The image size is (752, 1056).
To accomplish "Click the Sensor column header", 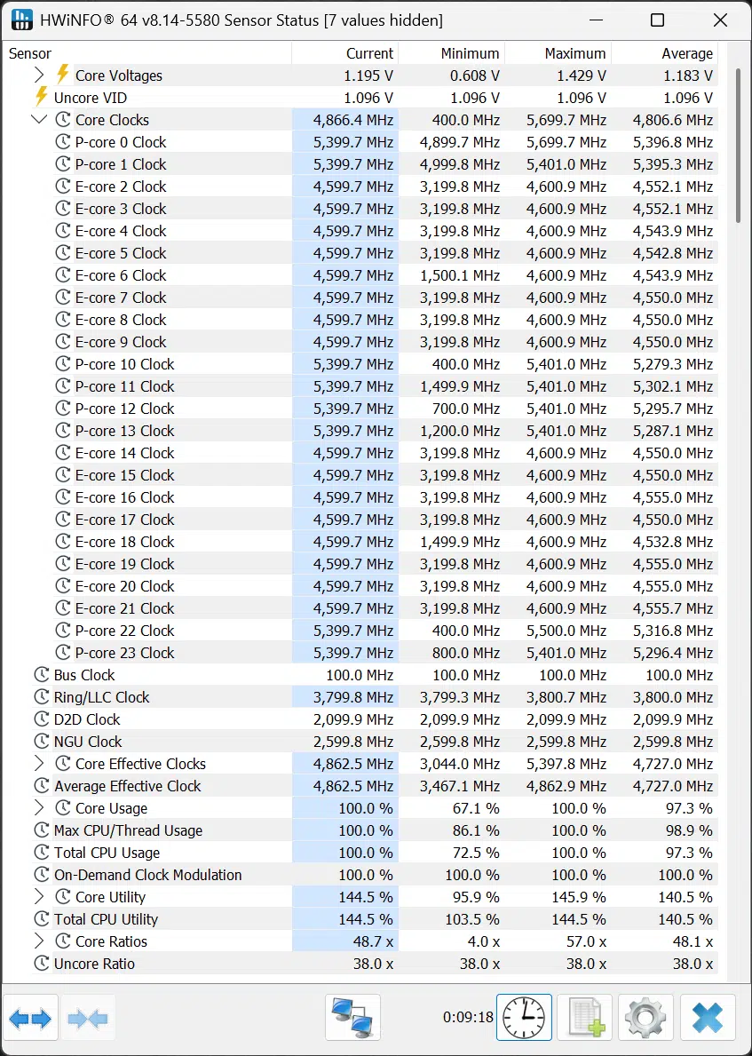I will (x=147, y=53).
